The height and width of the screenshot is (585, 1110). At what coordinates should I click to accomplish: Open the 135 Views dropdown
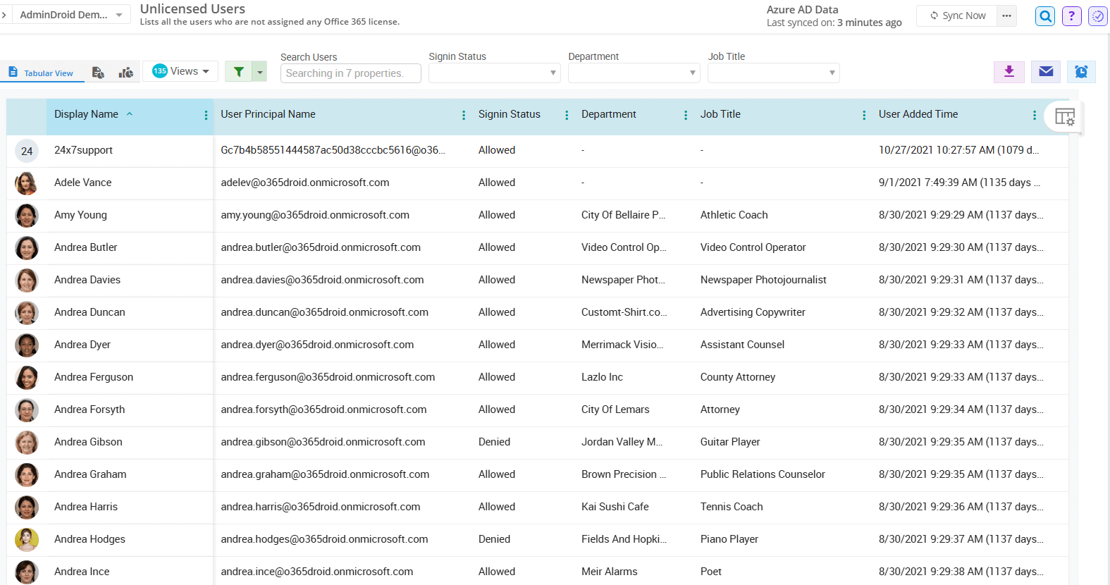180,71
